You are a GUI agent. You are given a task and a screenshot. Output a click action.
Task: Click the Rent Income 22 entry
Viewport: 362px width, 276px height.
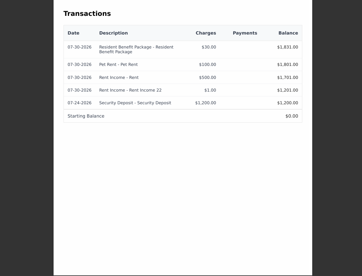click(x=130, y=90)
